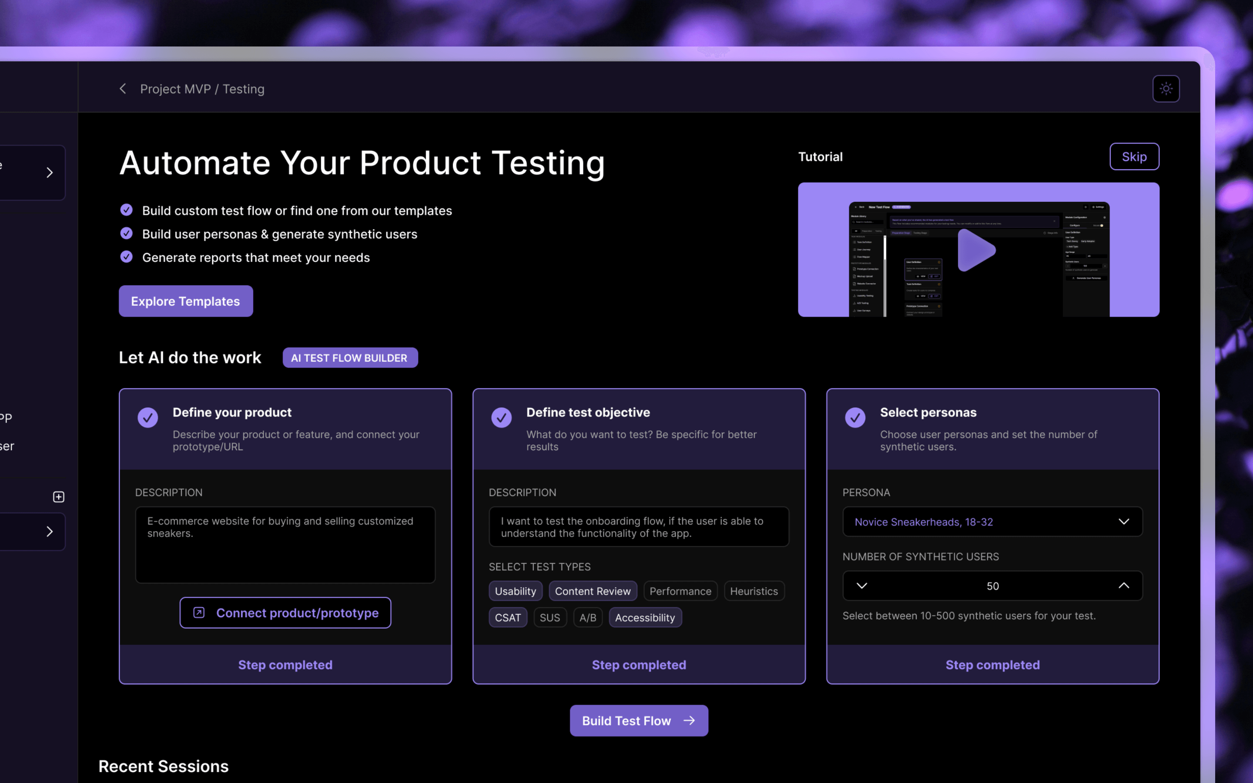Click Testing in the breadcrumb

[x=243, y=89]
